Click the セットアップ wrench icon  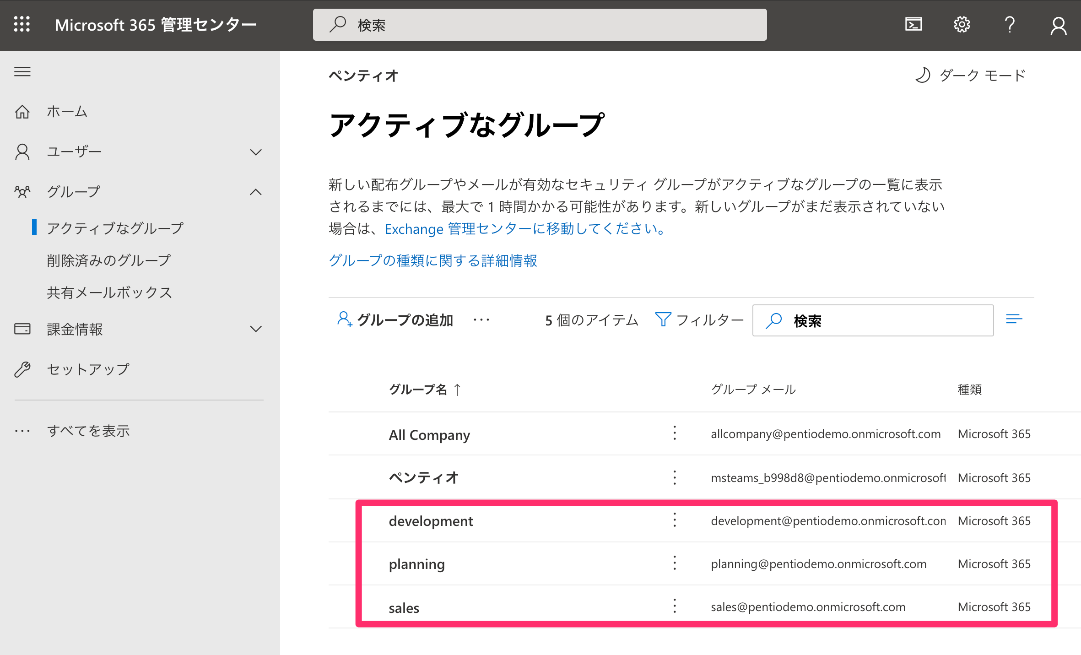22,369
